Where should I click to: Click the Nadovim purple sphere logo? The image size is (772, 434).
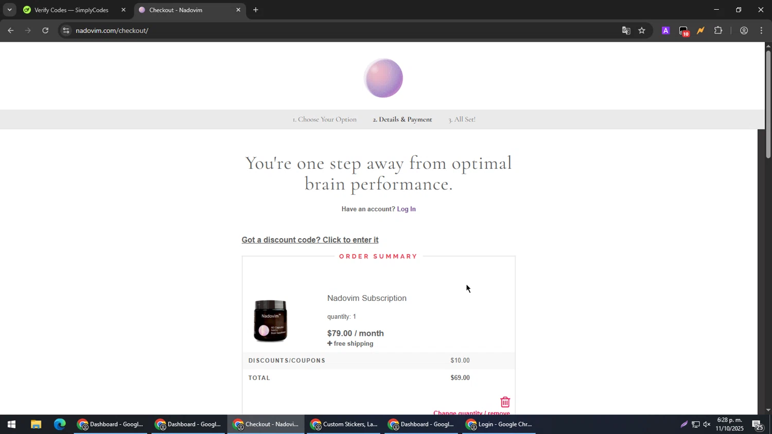pos(383,78)
